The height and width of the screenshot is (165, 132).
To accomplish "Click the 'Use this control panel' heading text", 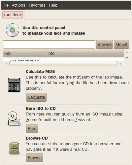I will click(x=44, y=28).
